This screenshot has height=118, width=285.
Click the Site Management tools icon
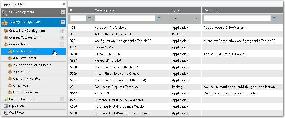coord(5,12)
